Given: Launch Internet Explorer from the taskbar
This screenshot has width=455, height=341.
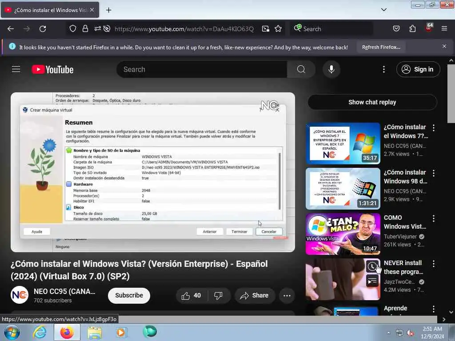Looking at the screenshot, I should coord(40,332).
